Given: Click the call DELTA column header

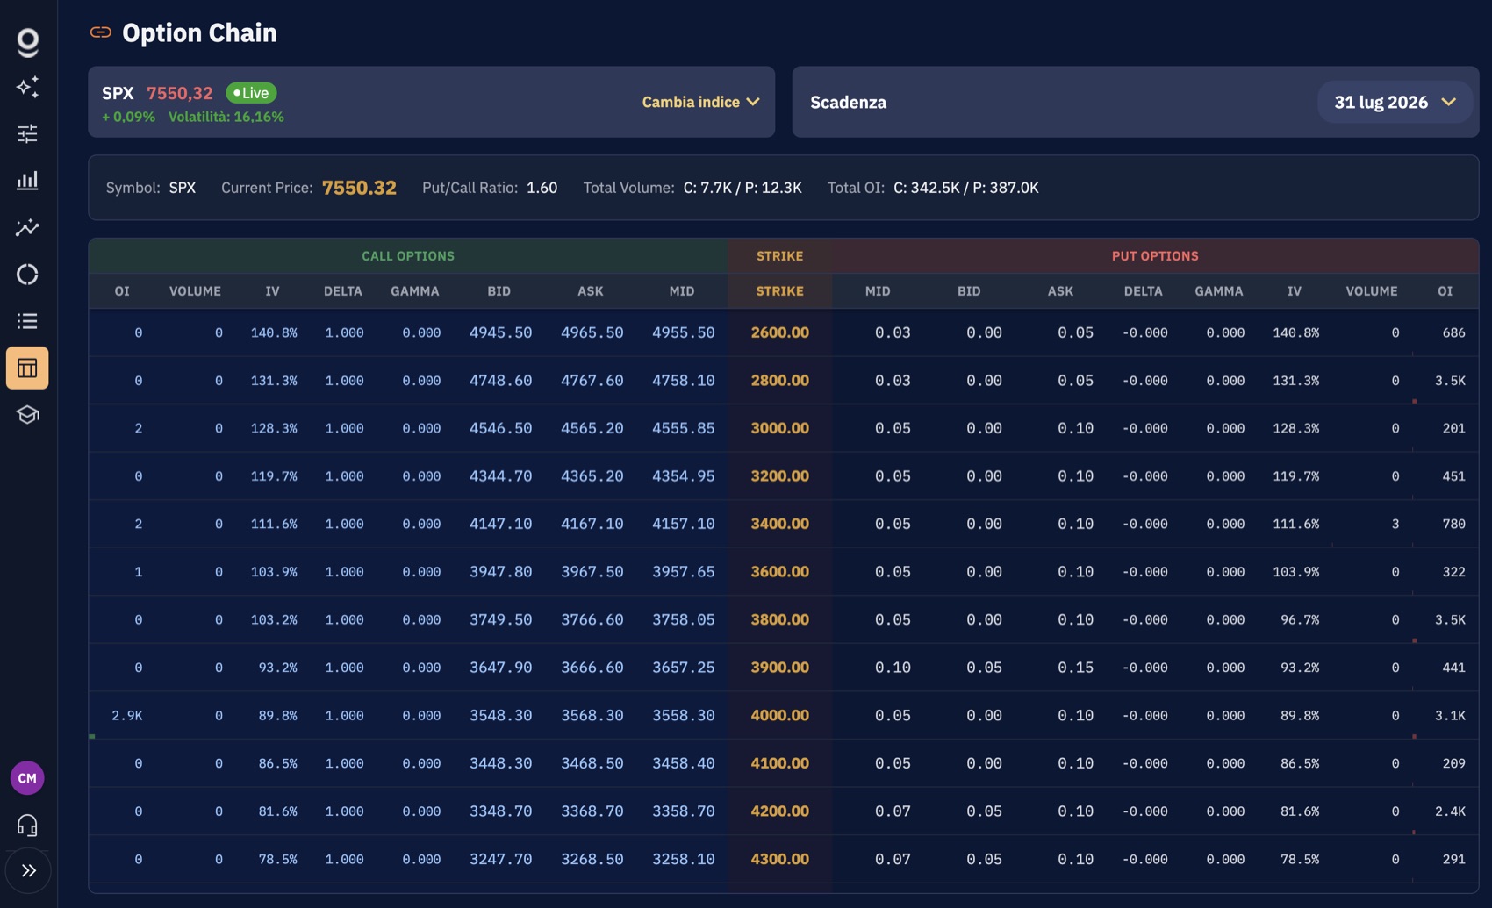Looking at the screenshot, I should pyautogui.click(x=343, y=291).
